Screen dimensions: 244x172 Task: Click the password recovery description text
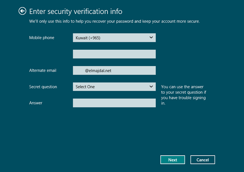pyautogui.click(x=114, y=22)
